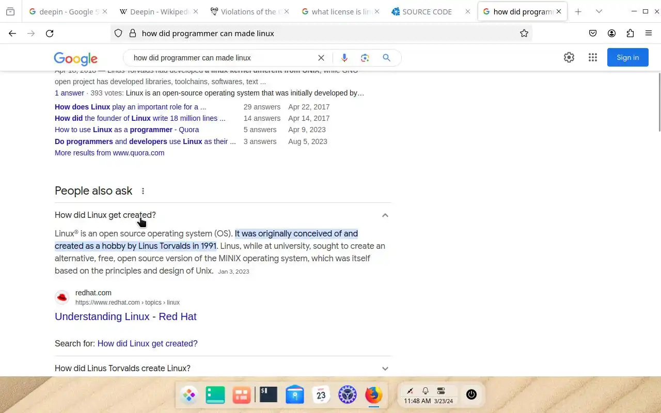This screenshot has height=413, width=661.
Task: Open 'How did the founder of Linux write' link
Action: 140,118
